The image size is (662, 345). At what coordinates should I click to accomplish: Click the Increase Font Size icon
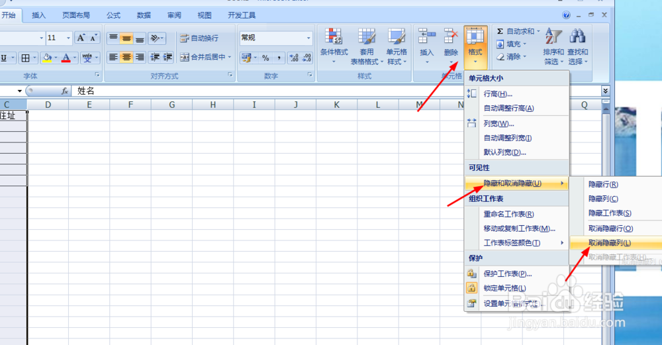(81, 38)
